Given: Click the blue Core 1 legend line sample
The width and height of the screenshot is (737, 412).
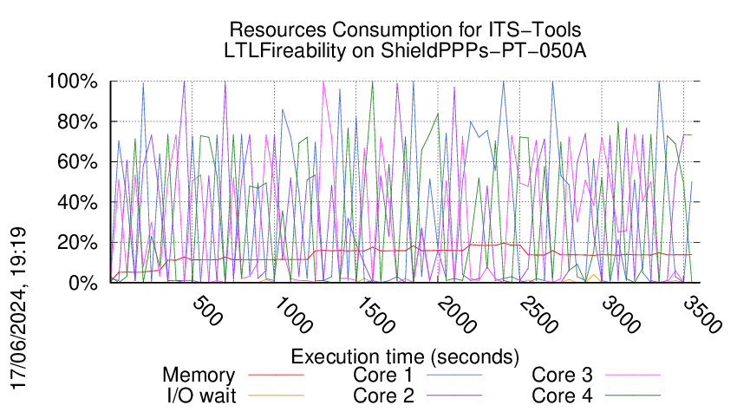Looking at the screenshot, I should coord(454,375).
